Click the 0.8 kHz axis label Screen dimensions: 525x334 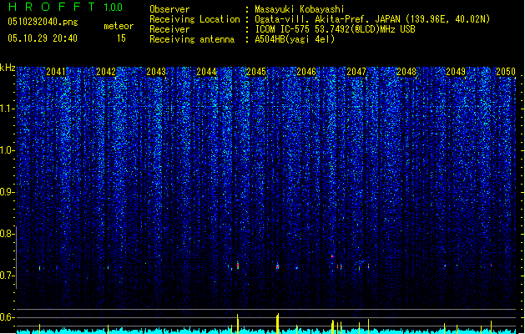point(7,234)
